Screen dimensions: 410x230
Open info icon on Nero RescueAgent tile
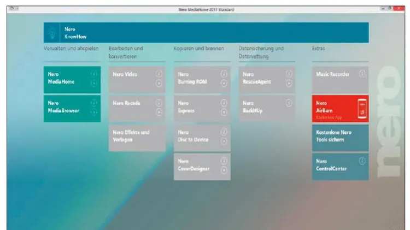(289, 74)
